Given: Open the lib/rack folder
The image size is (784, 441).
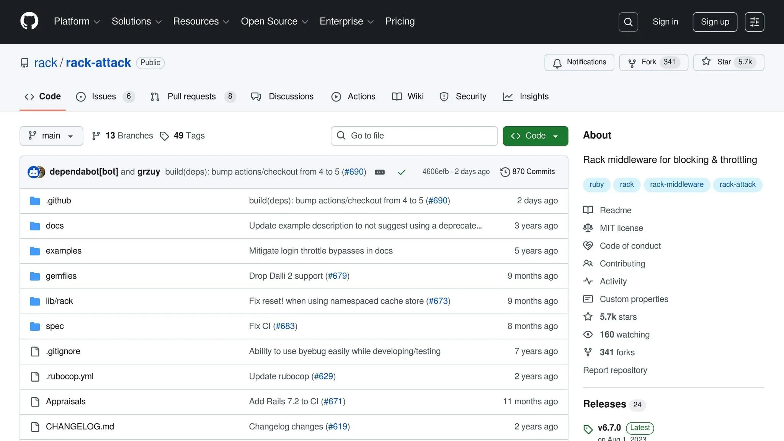Looking at the screenshot, I should click(59, 301).
